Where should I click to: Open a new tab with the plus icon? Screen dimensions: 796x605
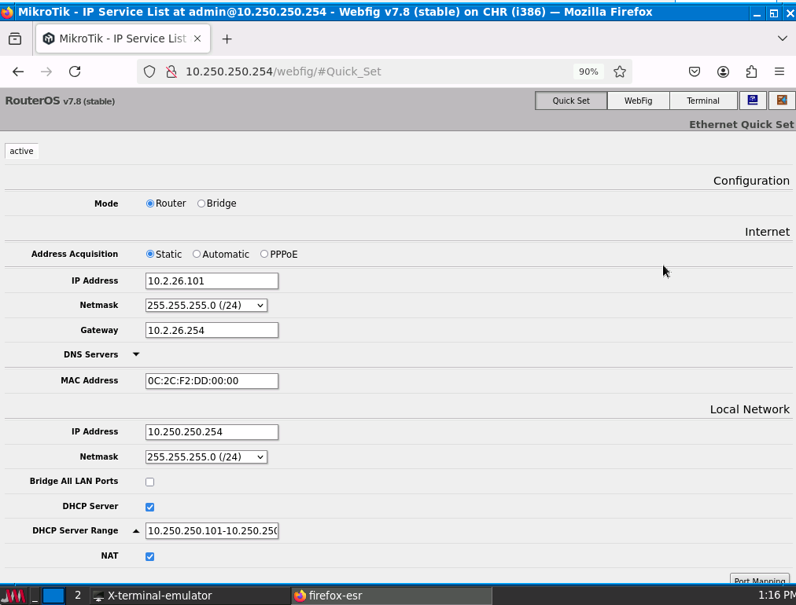[x=227, y=38]
